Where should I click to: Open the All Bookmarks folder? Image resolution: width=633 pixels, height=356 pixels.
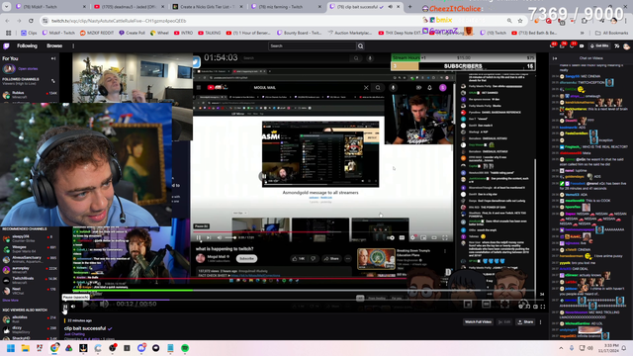612,33
